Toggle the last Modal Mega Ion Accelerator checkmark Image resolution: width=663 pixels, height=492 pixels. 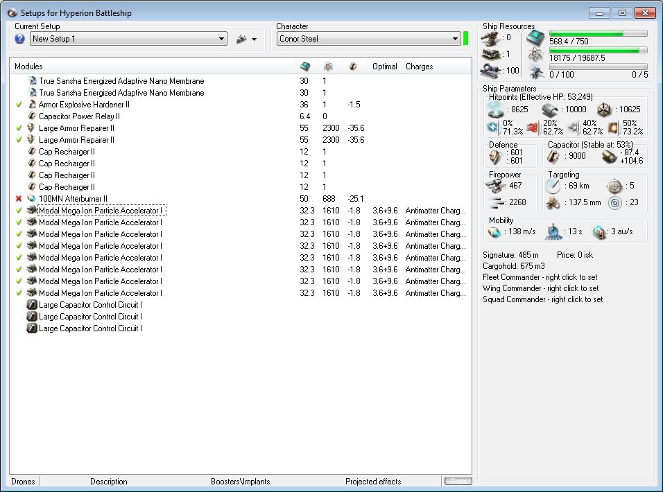(19, 292)
